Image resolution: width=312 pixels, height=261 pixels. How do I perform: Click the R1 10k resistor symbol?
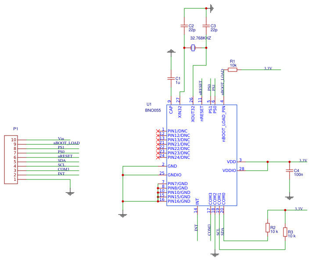point(232,69)
